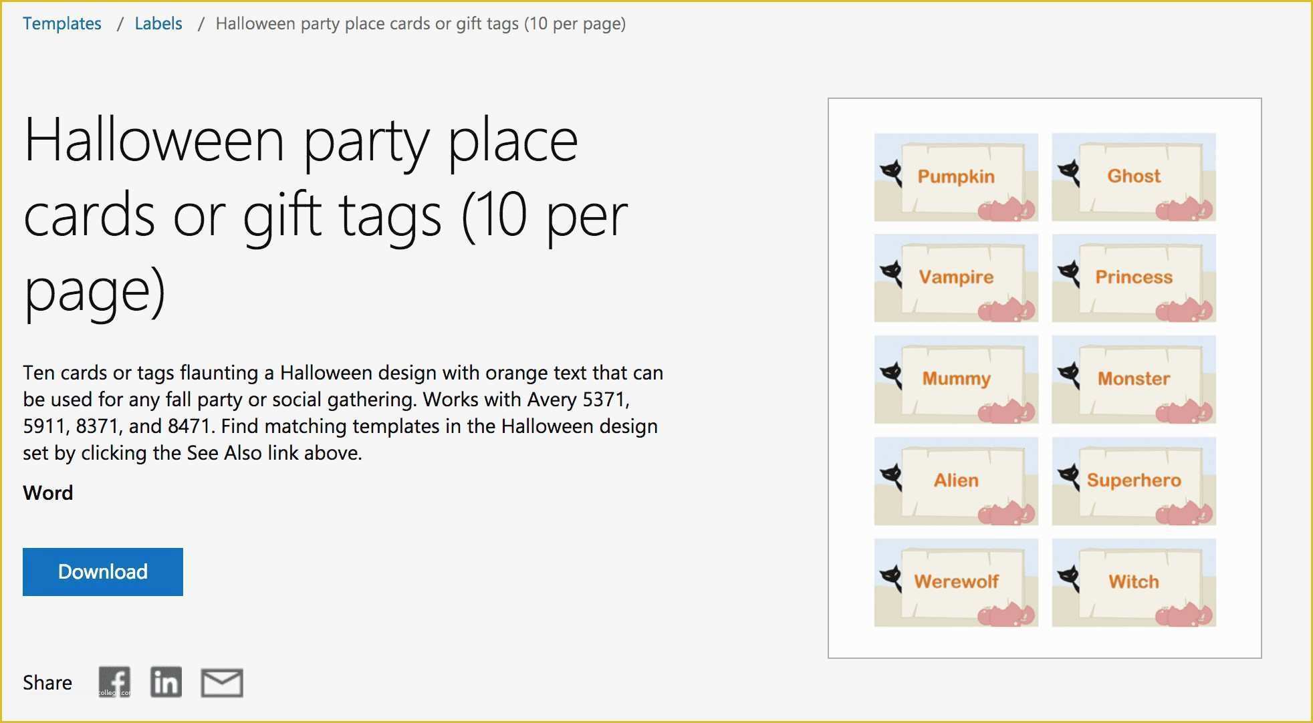1313x723 pixels.
Task: Click the Princess place card thumbnail
Action: tap(1134, 278)
